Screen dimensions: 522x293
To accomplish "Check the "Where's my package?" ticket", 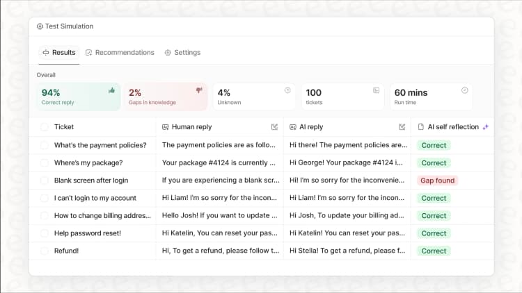I will point(45,162).
